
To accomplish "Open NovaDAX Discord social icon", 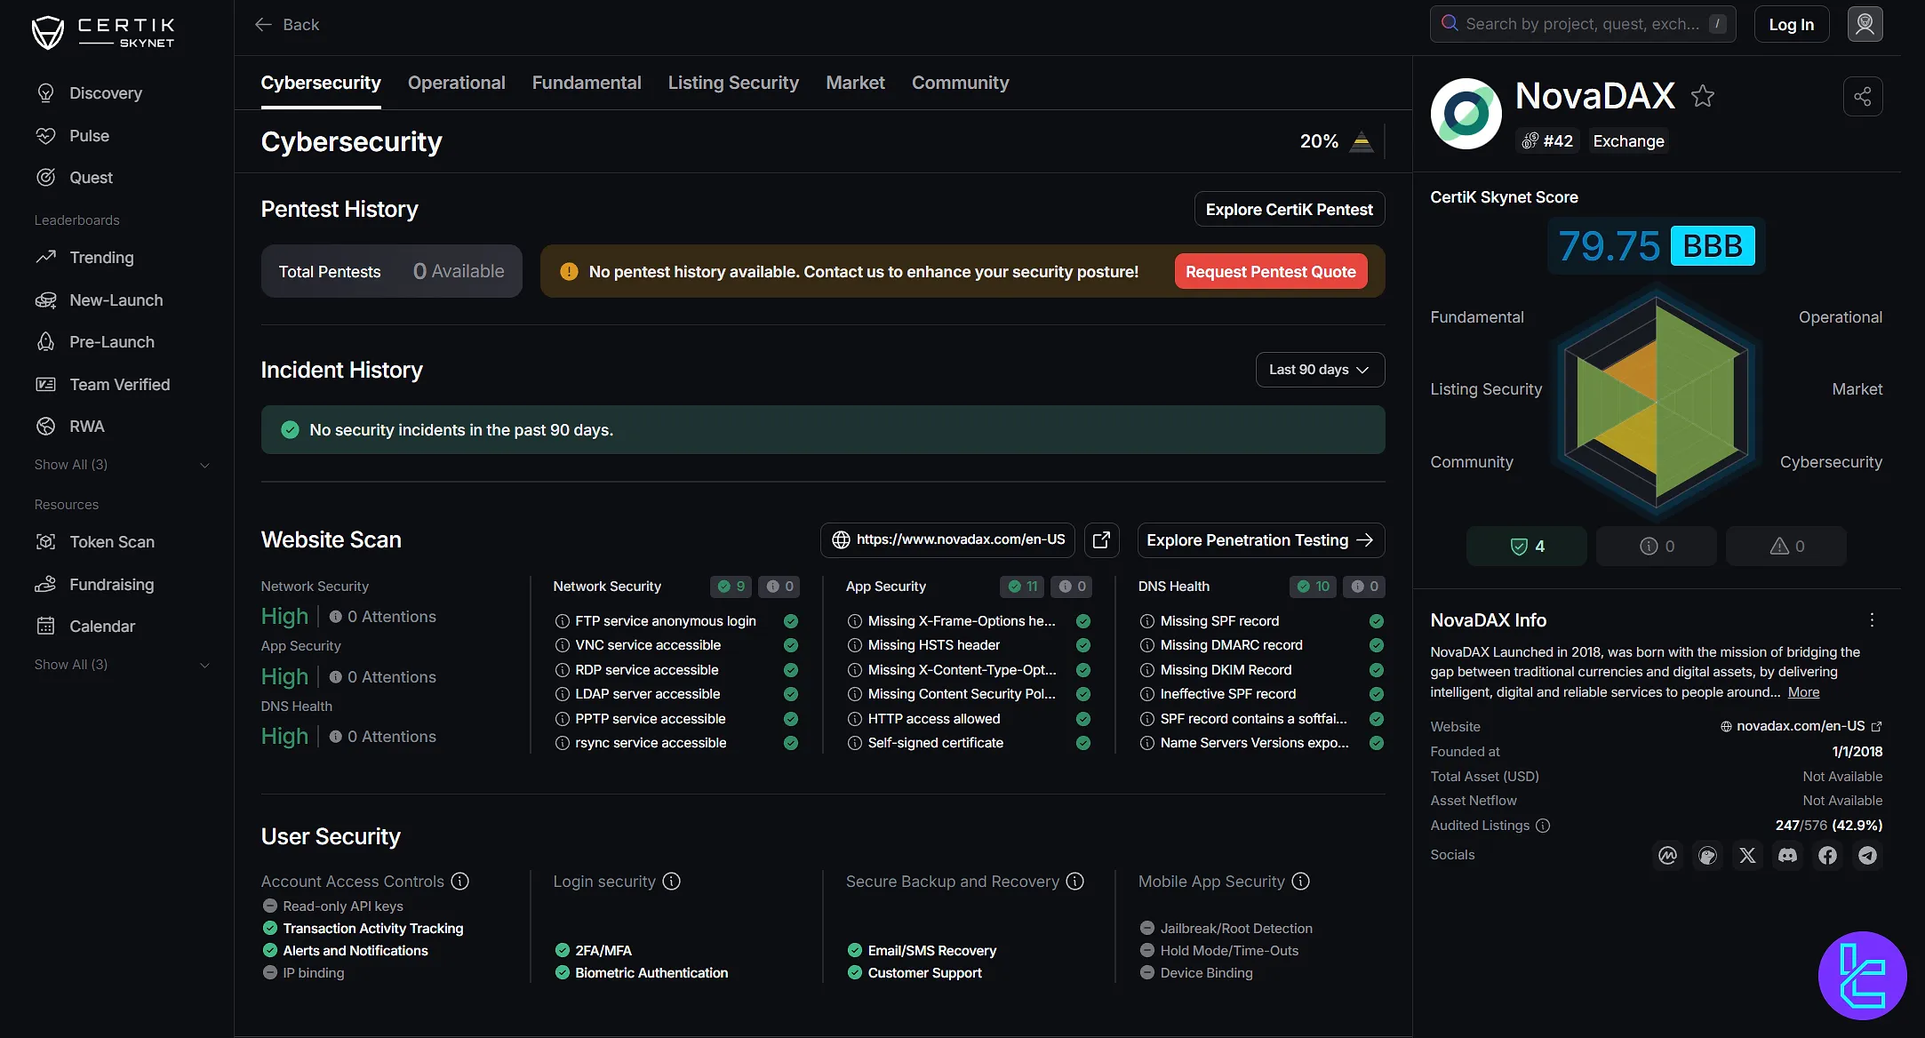I will (x=1787, y=855).
